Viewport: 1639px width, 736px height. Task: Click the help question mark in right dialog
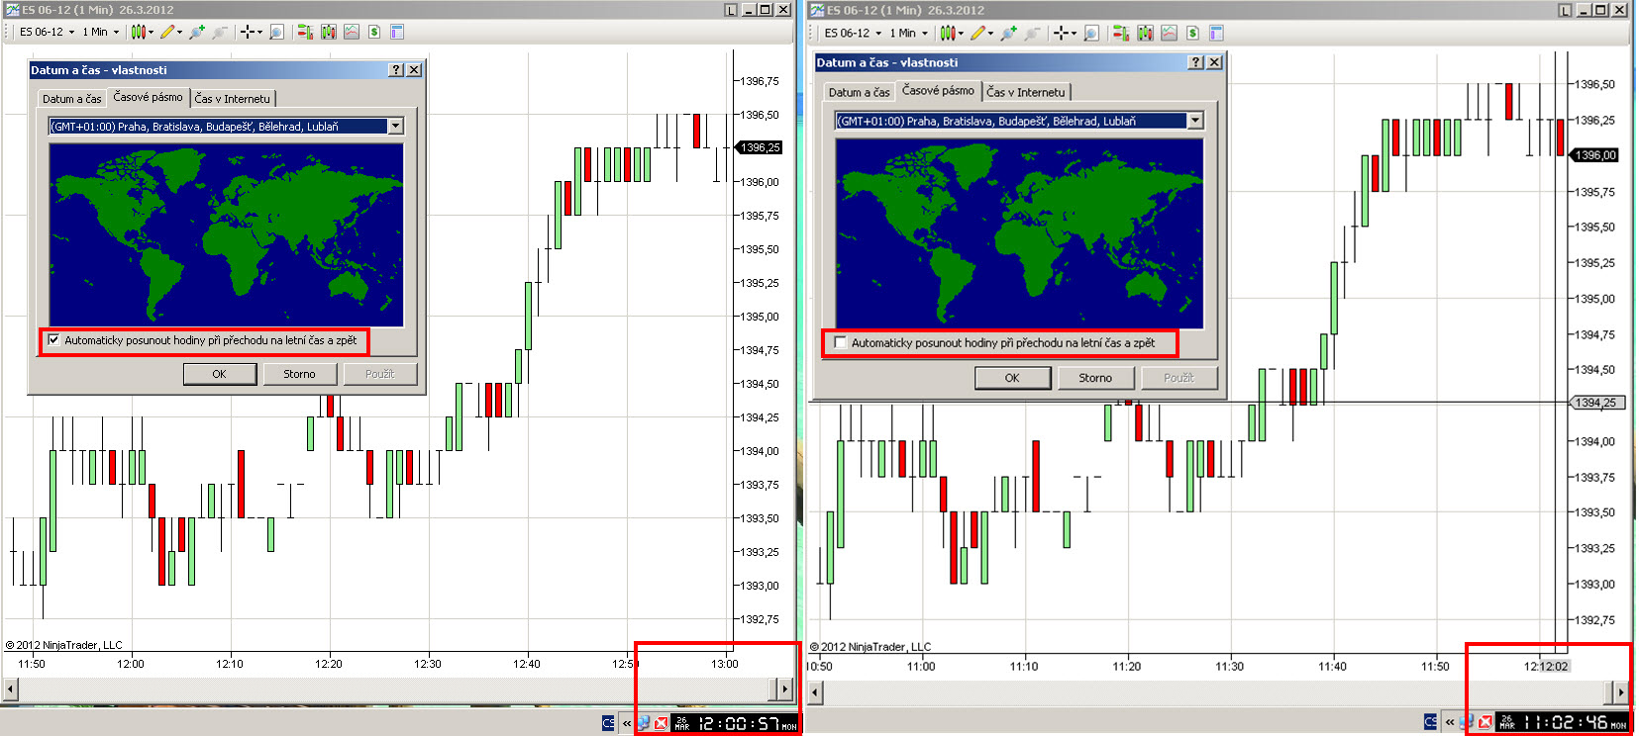coord(1196,62)
